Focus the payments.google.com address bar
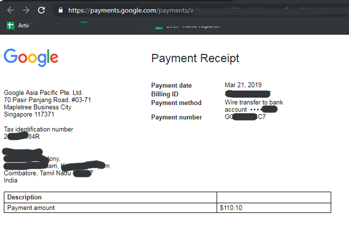This screenshot has height=248, width=349. click(200, 10)
